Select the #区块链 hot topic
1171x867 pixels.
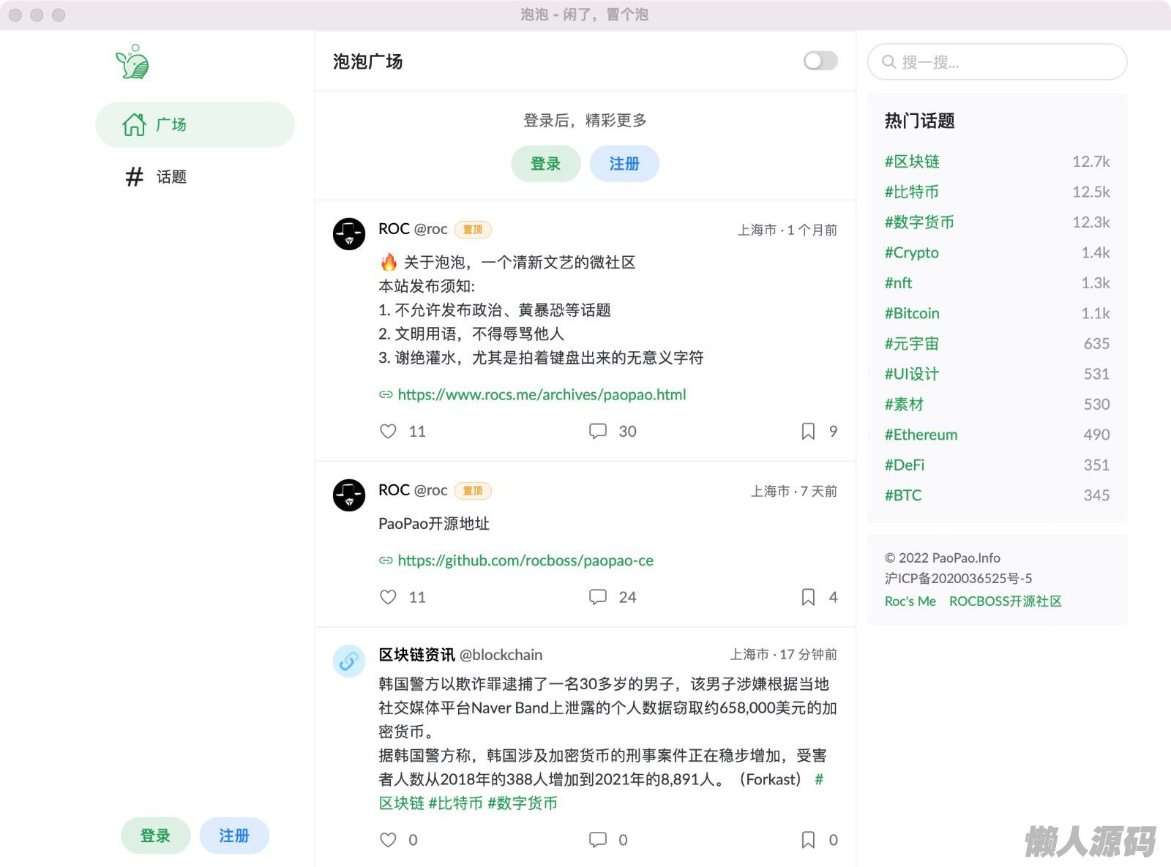tap(912, 162)
